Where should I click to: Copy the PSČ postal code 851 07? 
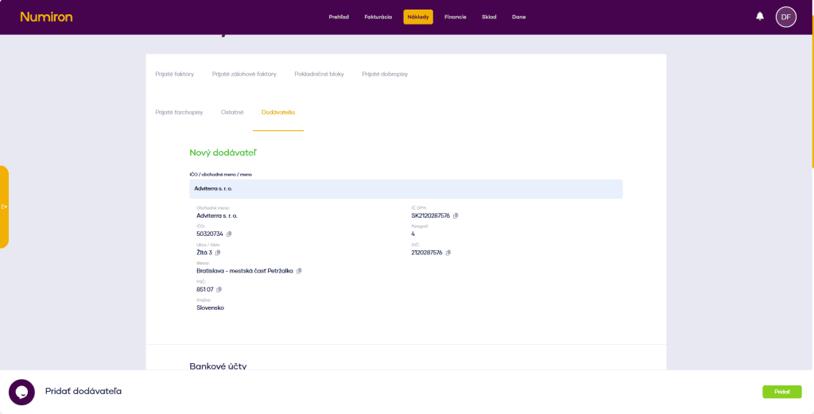pos(219,289)
